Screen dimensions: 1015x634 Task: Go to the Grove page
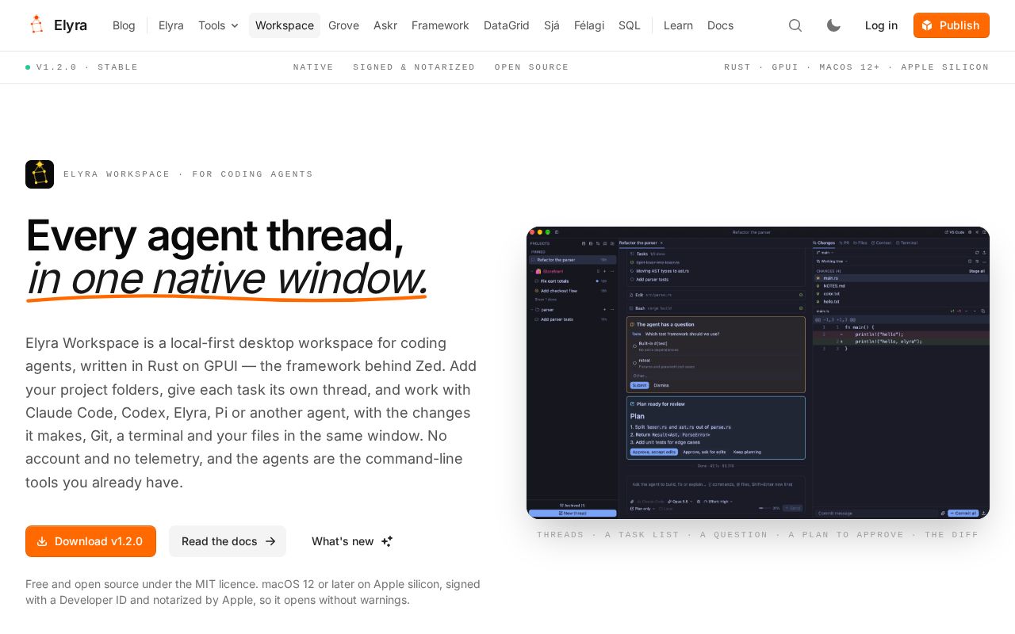[x=343, y=25]
